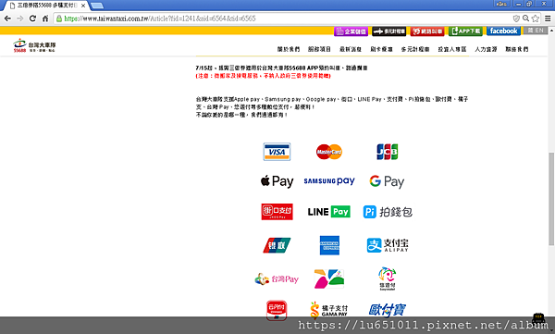Open the 投資人專區 menu
The width and height of the screenshot is (555, 334).
coord(452,49)
